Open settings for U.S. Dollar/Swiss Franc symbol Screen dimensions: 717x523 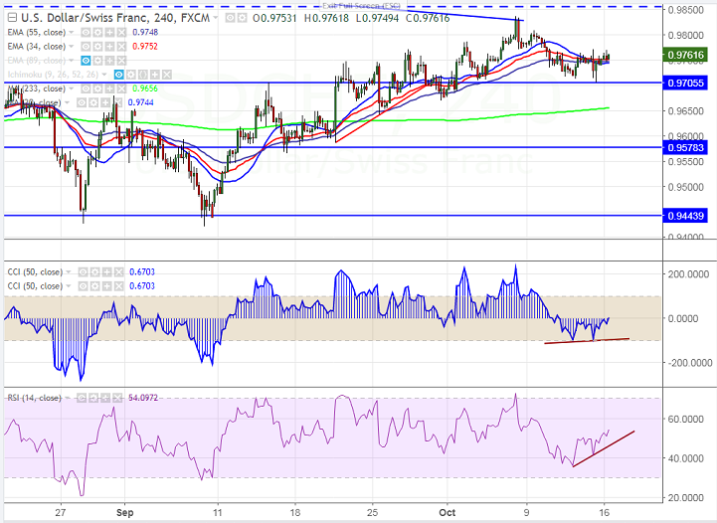pyautogui.click(x=242, y=18)
